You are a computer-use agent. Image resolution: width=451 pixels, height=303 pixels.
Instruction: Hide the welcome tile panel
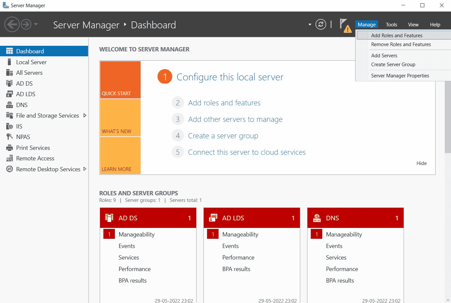coord(421,163)
